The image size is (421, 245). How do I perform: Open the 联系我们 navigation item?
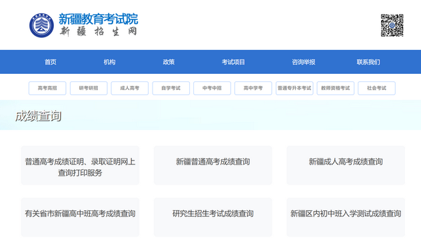[x=368, y=62]
